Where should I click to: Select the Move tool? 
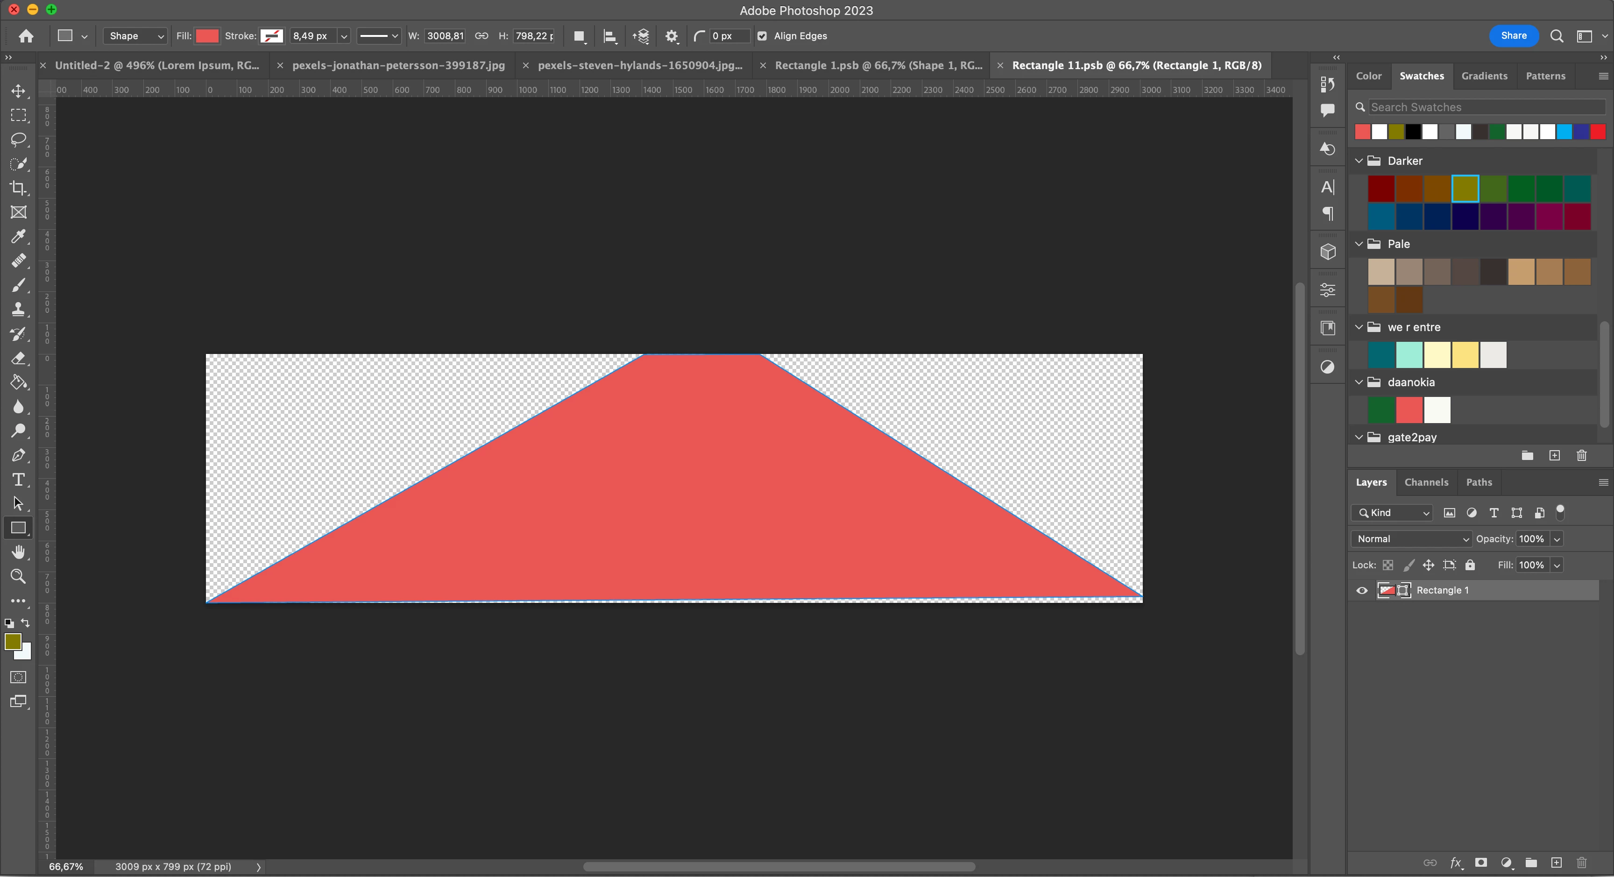[19, 91]
